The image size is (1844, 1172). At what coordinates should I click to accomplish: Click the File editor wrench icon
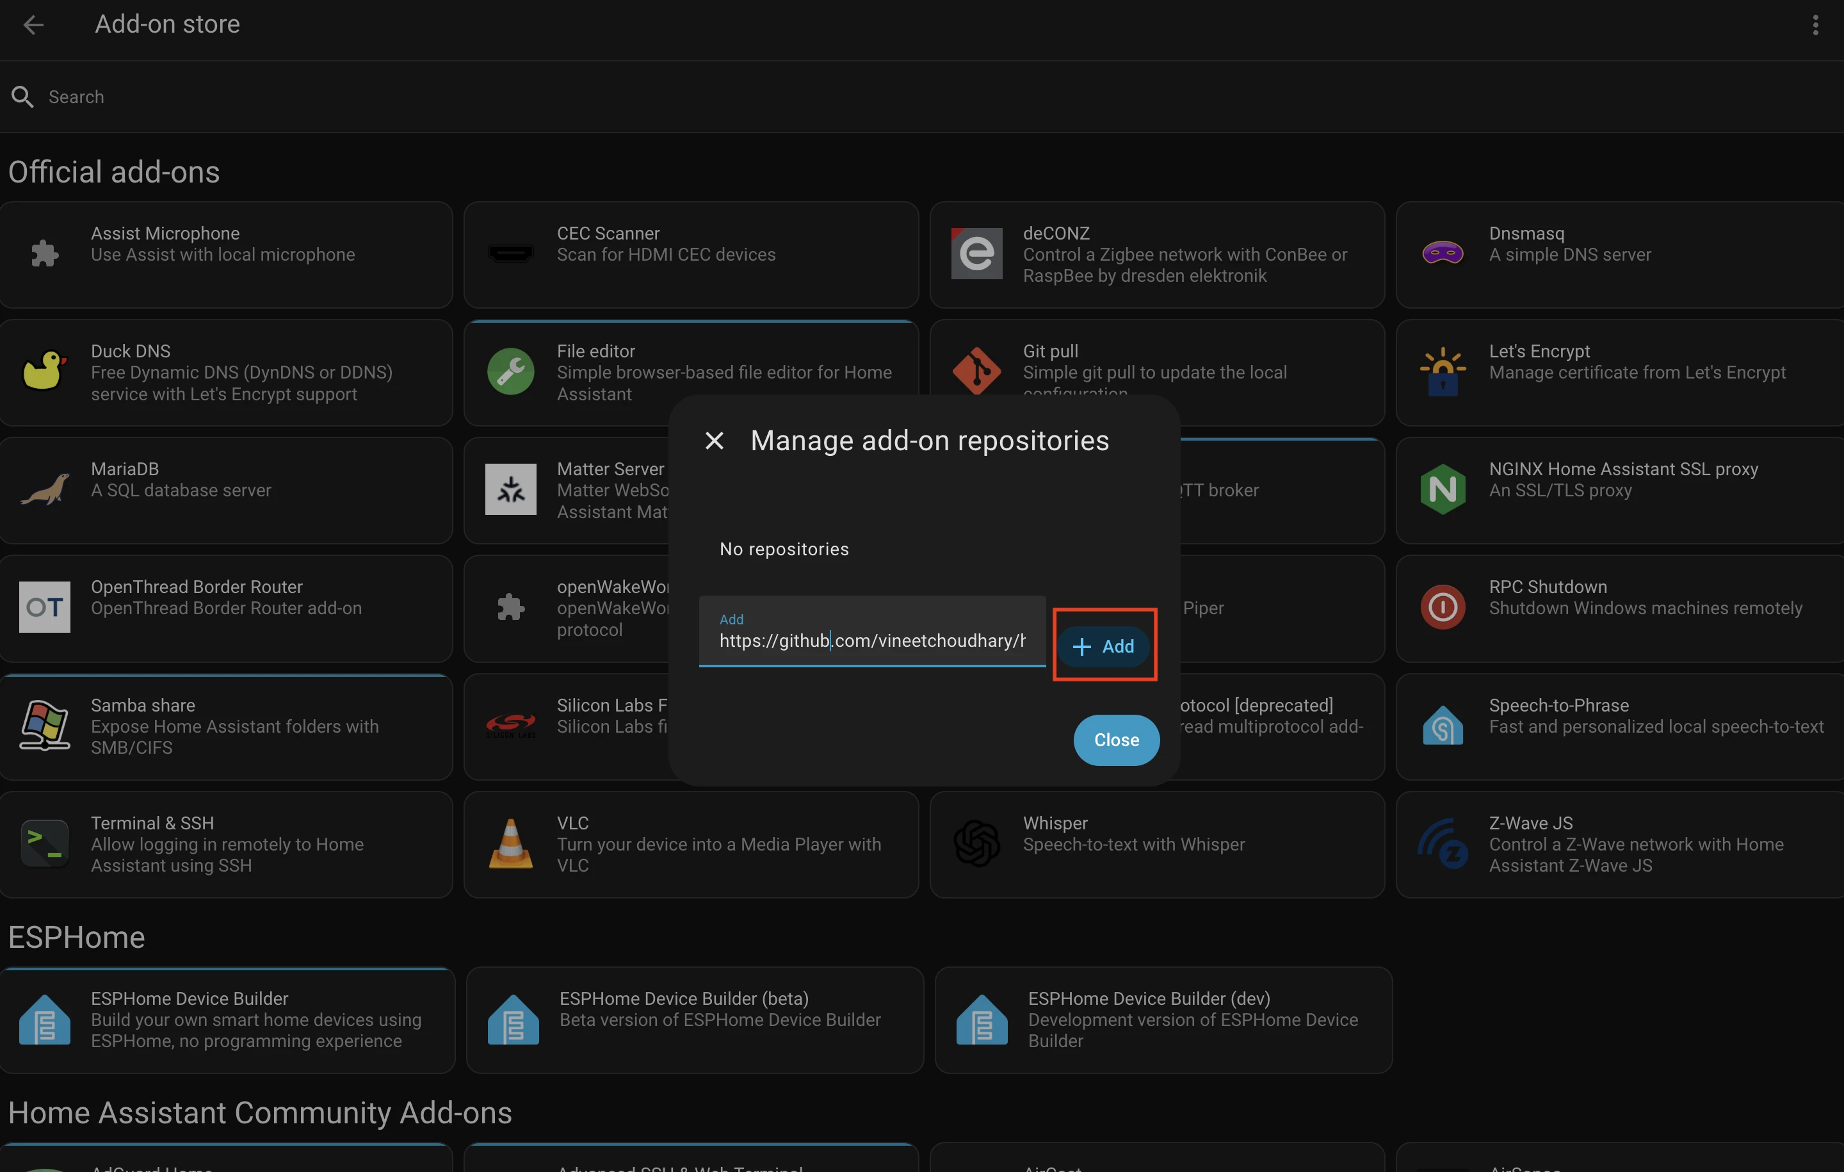pyautogui.click(x=511, y=371)
